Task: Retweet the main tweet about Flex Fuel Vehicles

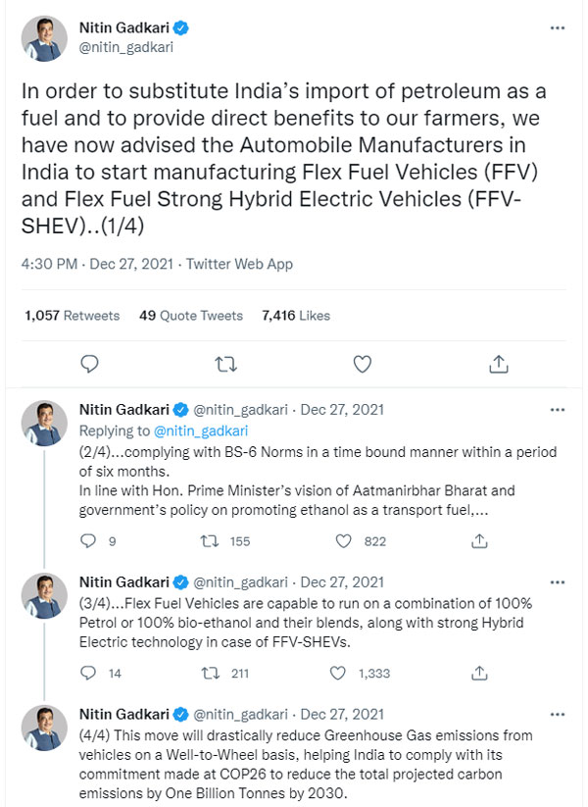Action: click(225, 365)
